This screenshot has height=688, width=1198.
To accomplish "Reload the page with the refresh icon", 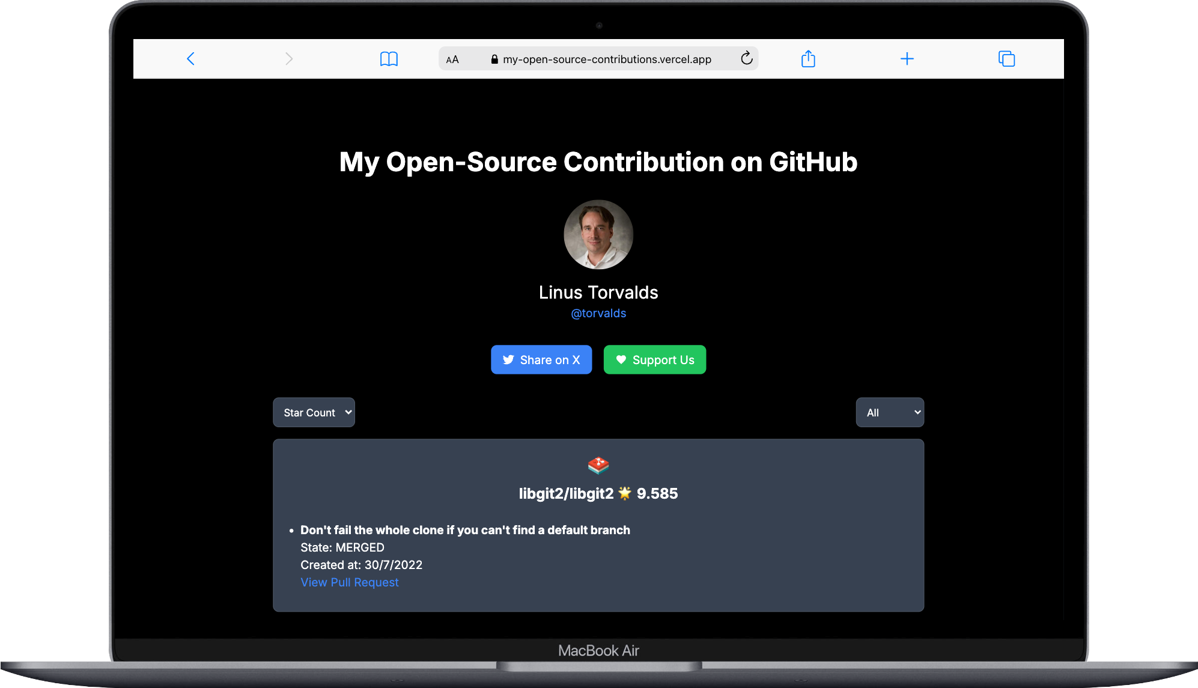I will pyautogui.click(x=746, y=58).
